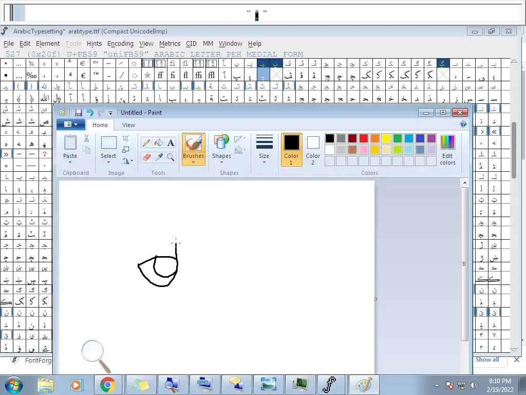Click the volume speaker icon in system tray

pos(474,385)
